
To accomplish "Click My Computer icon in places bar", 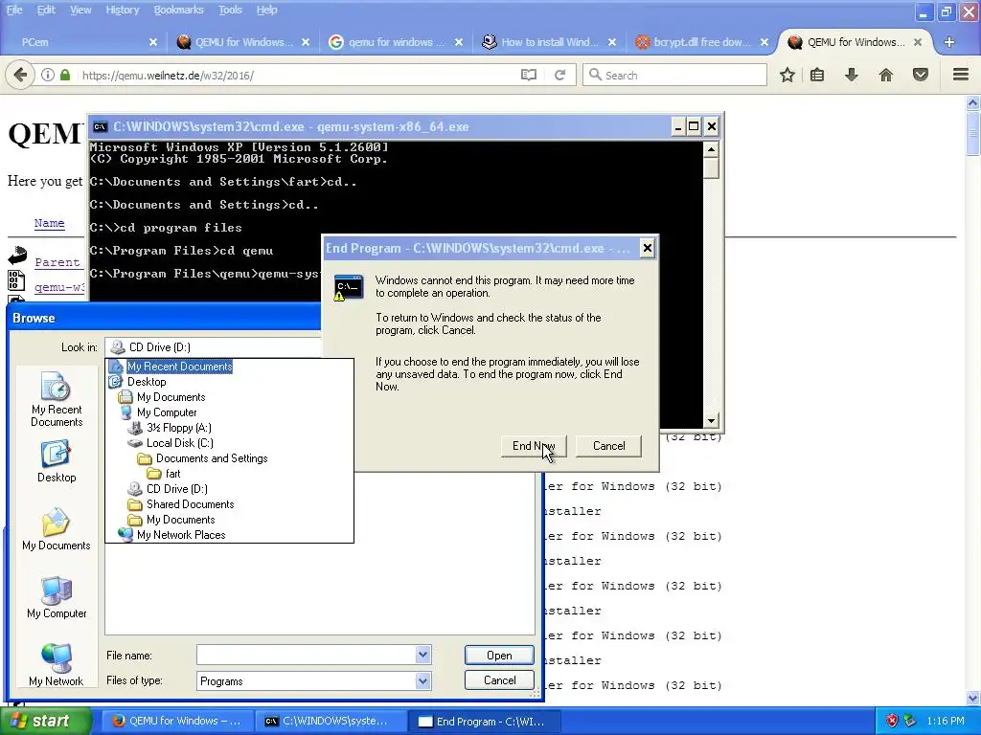I will (x=57, y=597).
